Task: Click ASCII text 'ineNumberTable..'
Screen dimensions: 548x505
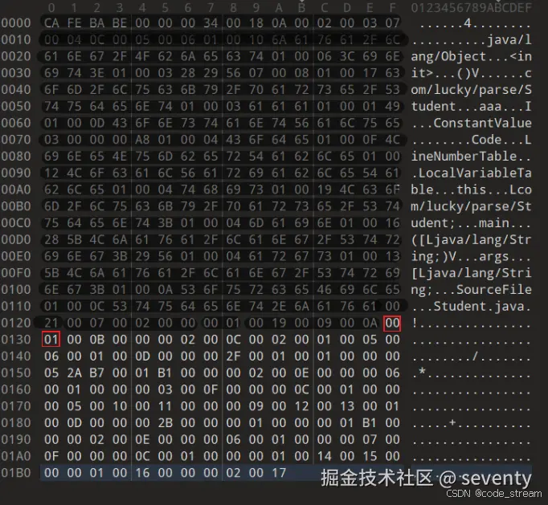Action: 471,156
